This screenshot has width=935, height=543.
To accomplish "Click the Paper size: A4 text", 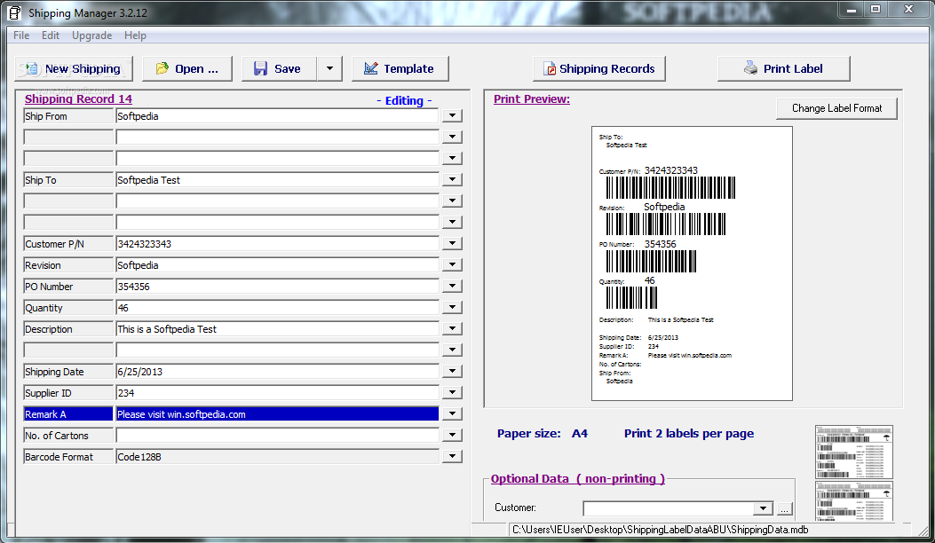I will 542,433.
